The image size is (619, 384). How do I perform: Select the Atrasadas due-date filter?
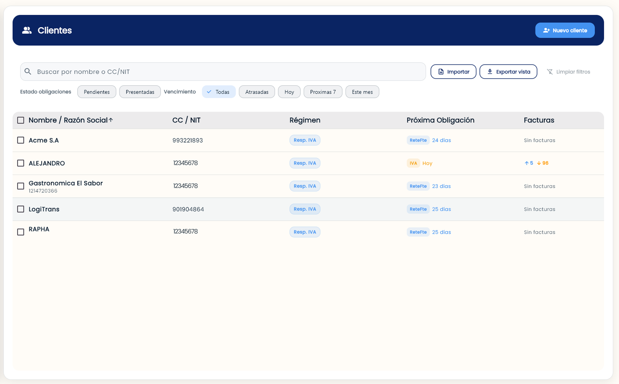[x=257, y=92]
